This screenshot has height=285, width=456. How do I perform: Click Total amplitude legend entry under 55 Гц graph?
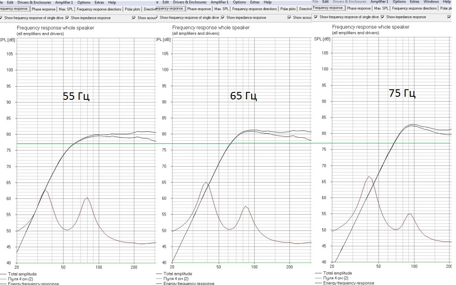(22, 274)
